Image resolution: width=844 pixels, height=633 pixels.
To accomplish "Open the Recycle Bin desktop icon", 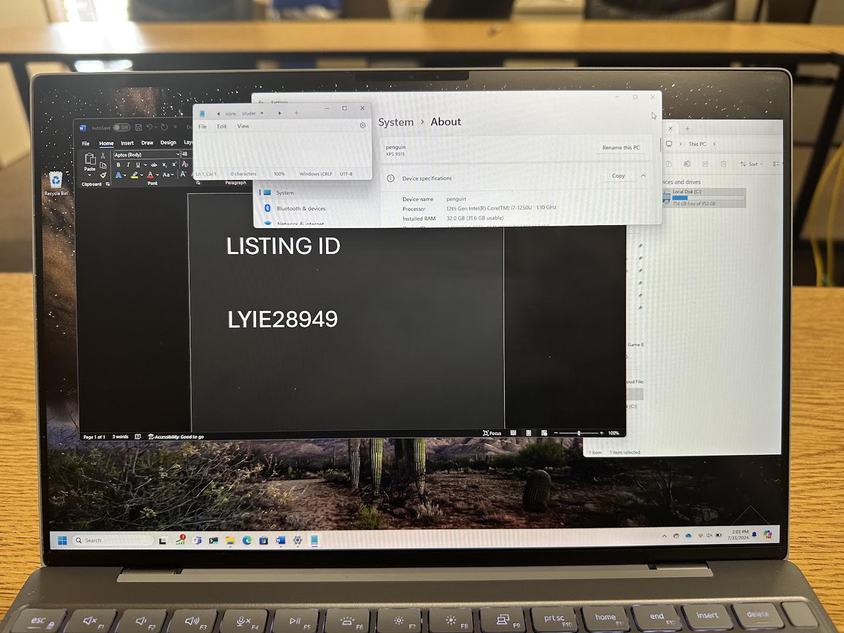I will click(x=56, y=183).
